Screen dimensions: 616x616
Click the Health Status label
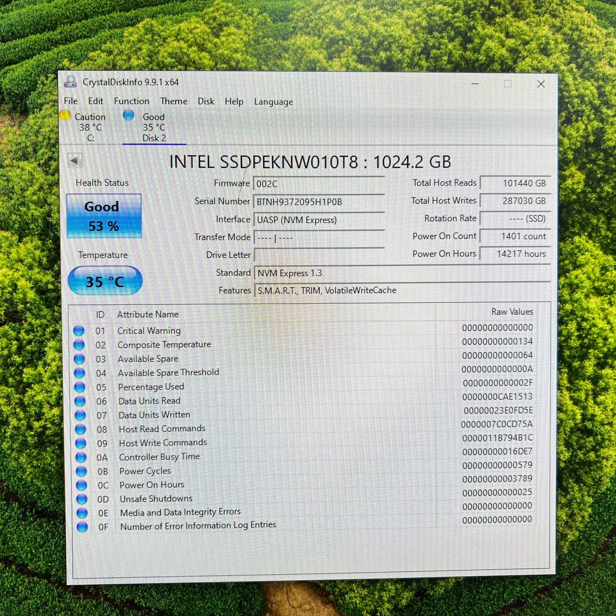[102, 182]
